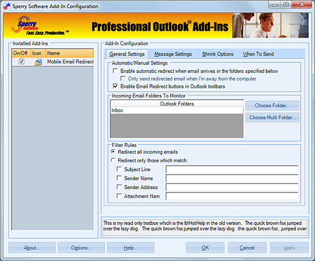
Task: Click the Icon column header
Action: click(38, 53)
